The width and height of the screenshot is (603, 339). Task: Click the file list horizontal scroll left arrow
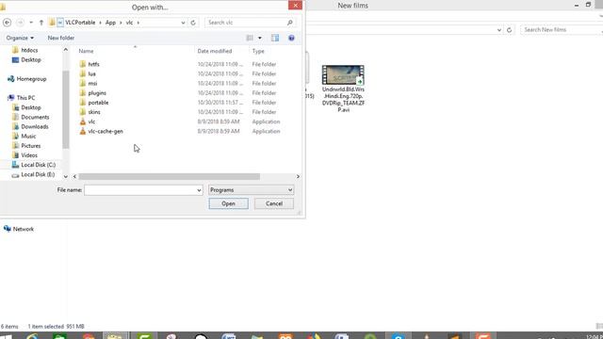[74, 176]
